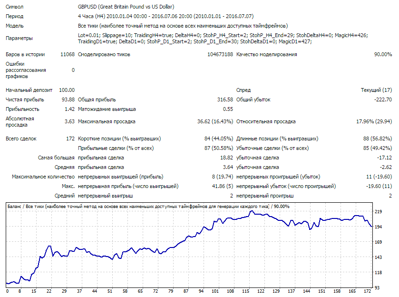
Task: Click largest profit trade value 18.82
Action: (x=227, y=158)
